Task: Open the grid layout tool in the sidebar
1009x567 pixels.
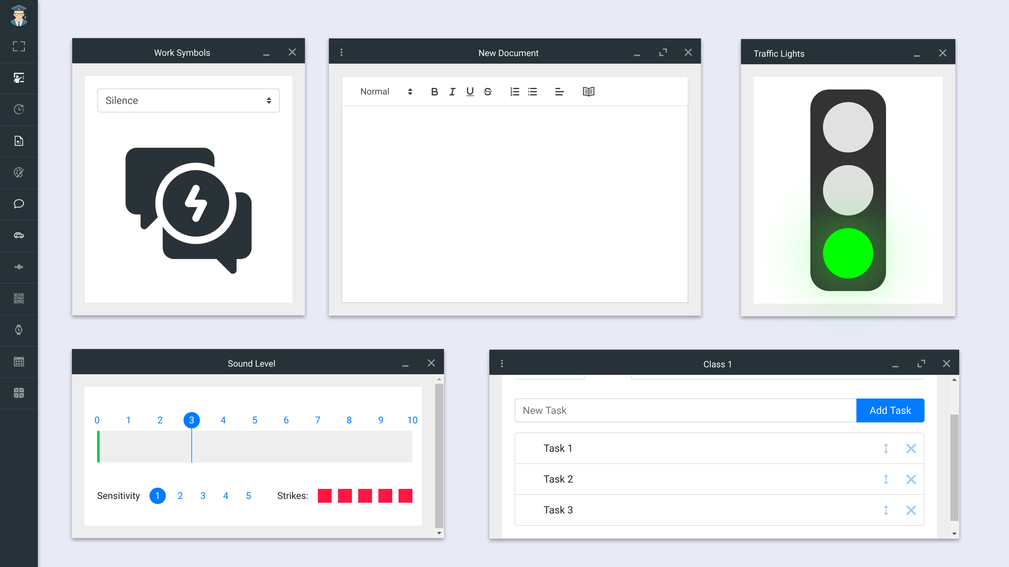Action: click(x=19, y=393)
